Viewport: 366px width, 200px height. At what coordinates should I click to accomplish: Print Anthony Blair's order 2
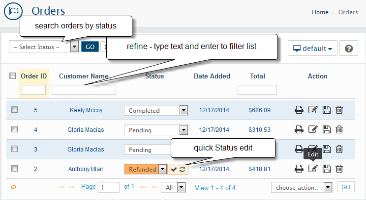(299, 169)
